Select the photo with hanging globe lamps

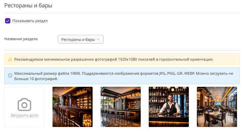121,107
